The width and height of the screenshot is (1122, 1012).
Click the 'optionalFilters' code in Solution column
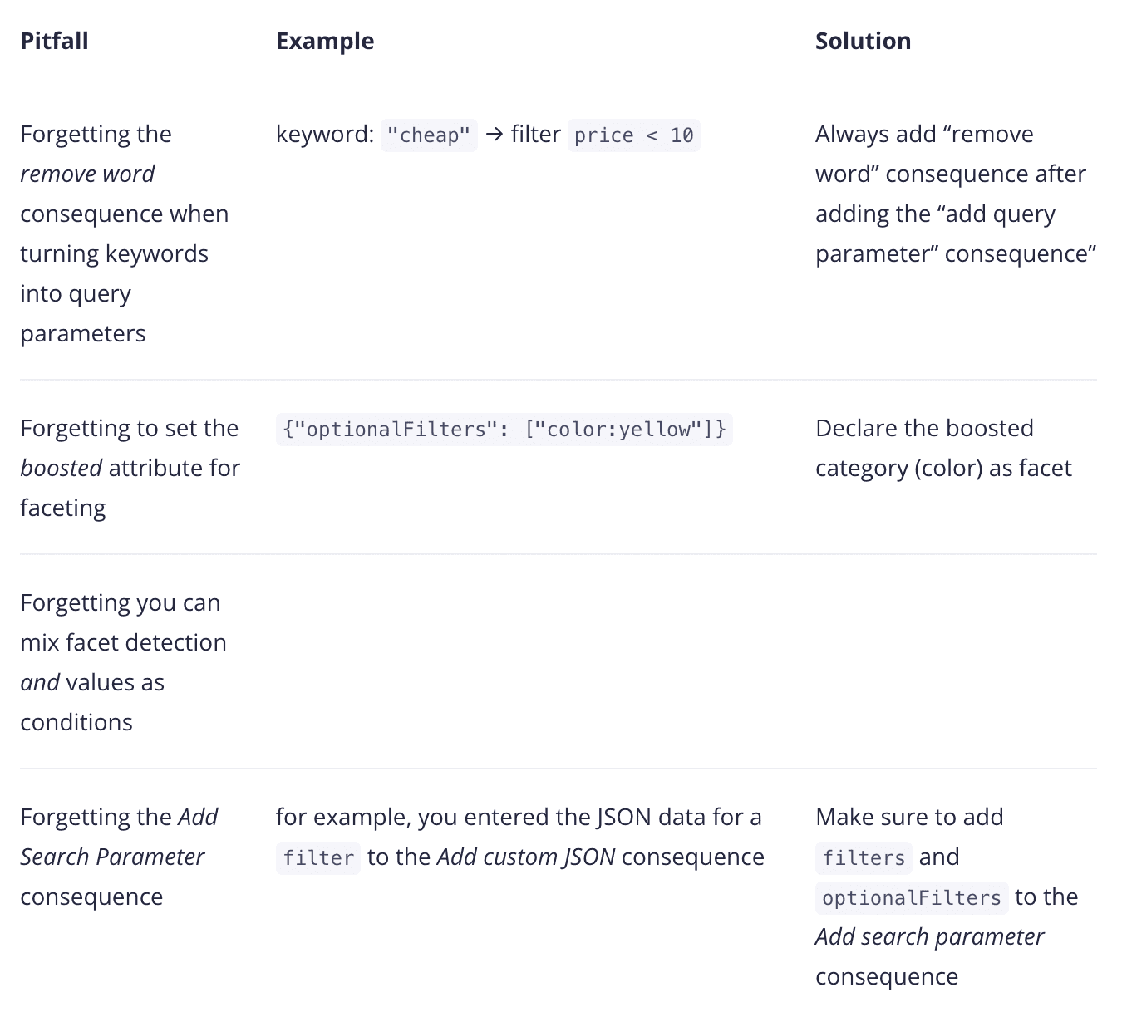point(912,897)
